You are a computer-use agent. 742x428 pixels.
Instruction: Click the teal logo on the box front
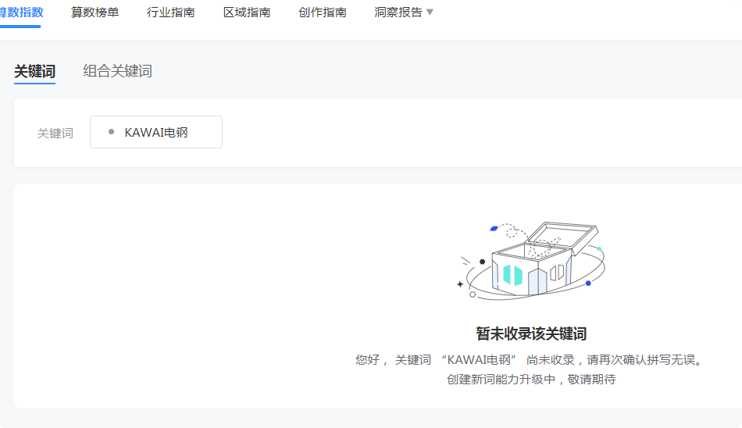pyautogui.click(x=512, y=275)
